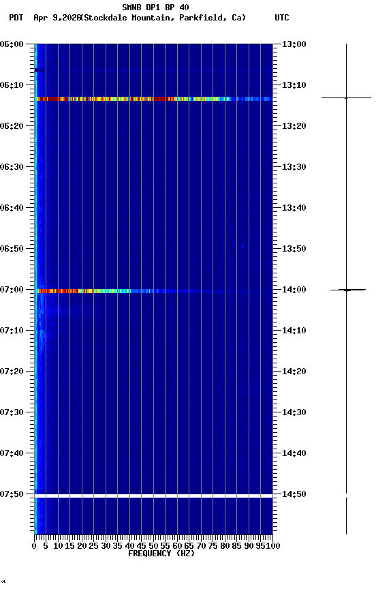Click the "10" frequency axis label
376x589 pixels.
pos(58,546)
